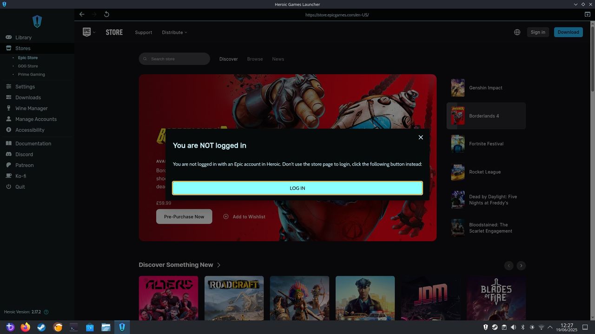The width and height of the screenshot is (595, 334).
Task: Open Wi-Fi network tray icon
Action: [x=541, y=328]
